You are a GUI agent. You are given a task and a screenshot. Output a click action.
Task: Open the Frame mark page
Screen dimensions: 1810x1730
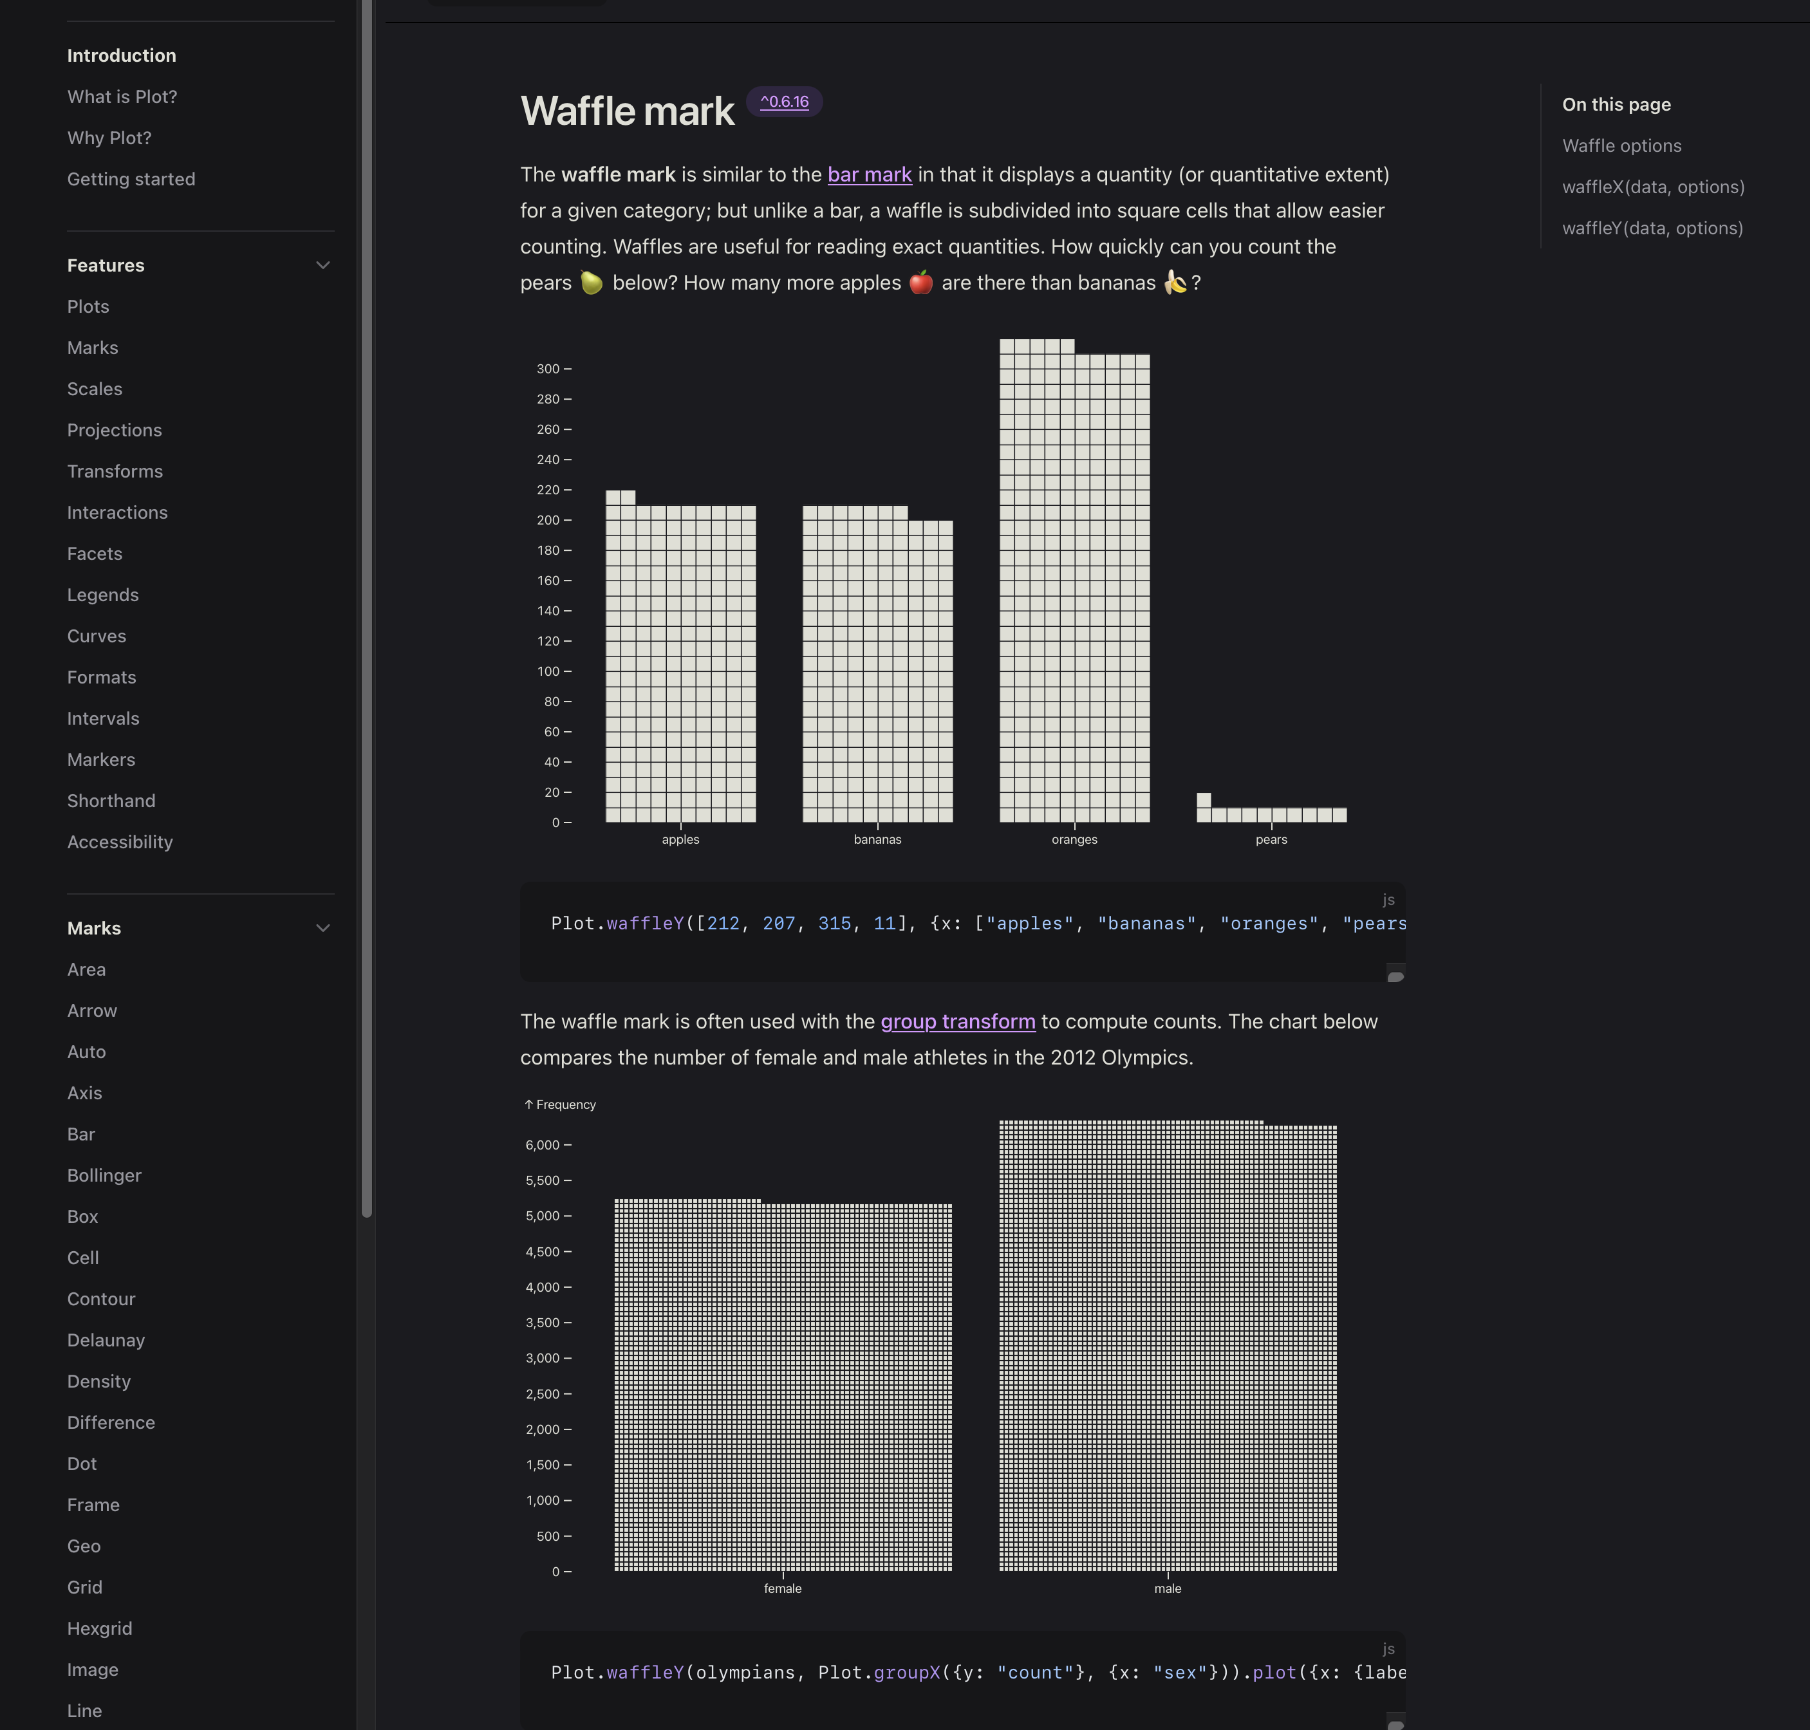coord(93,1505)
